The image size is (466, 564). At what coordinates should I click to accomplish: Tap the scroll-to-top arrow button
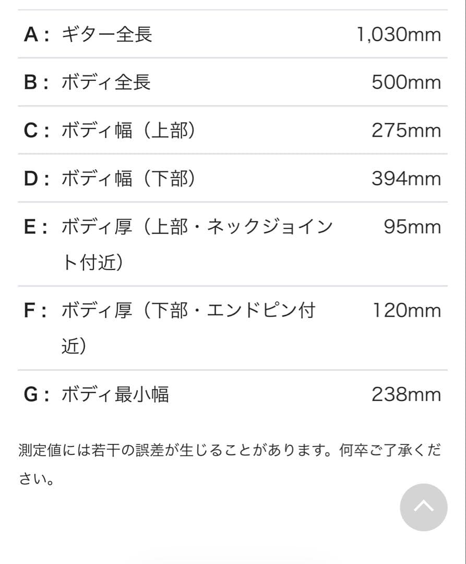[423, 507]
